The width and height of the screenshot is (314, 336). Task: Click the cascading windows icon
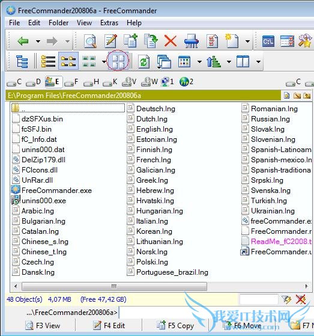164,62
